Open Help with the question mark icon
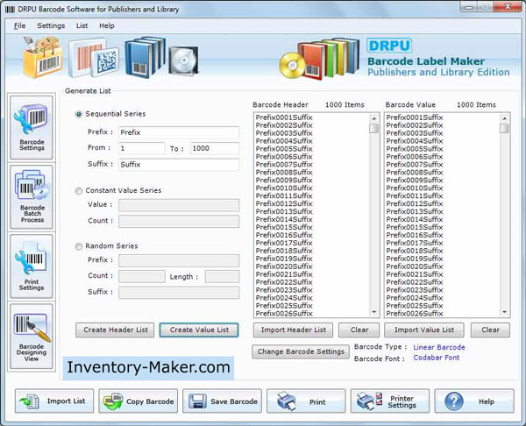Screen dimensions: 526x426 point(473,401)
